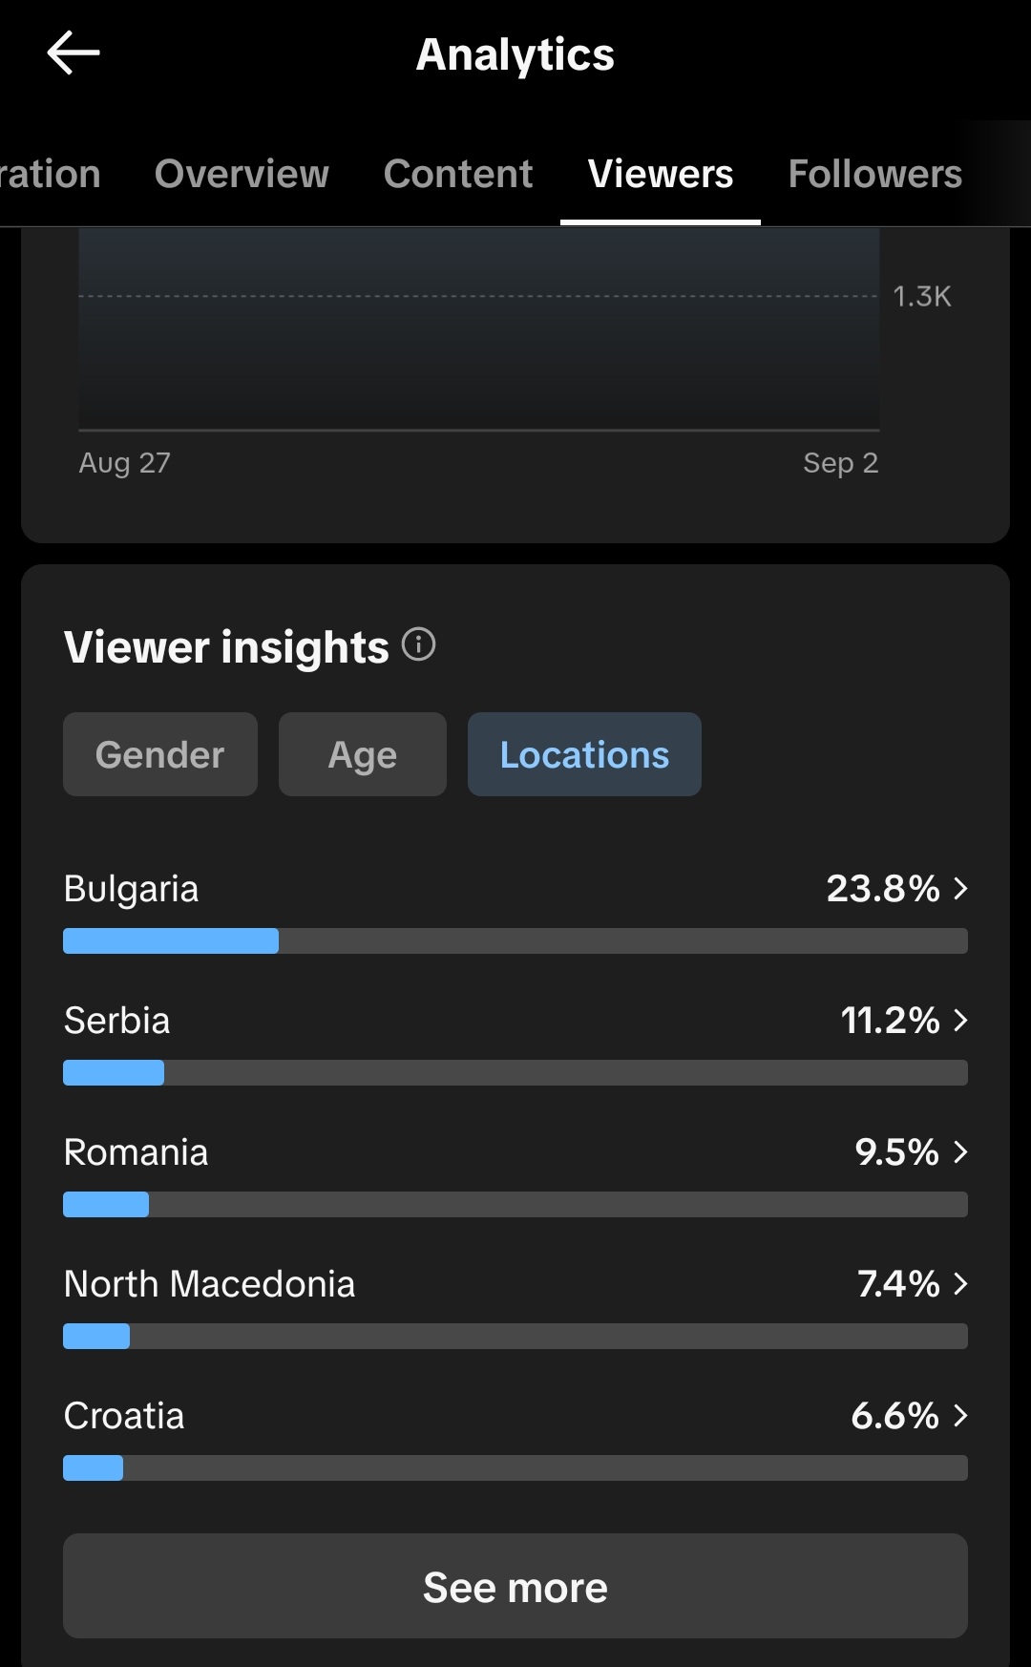
Task: Switch to the Content tab
Action: [x=458, y=174]
